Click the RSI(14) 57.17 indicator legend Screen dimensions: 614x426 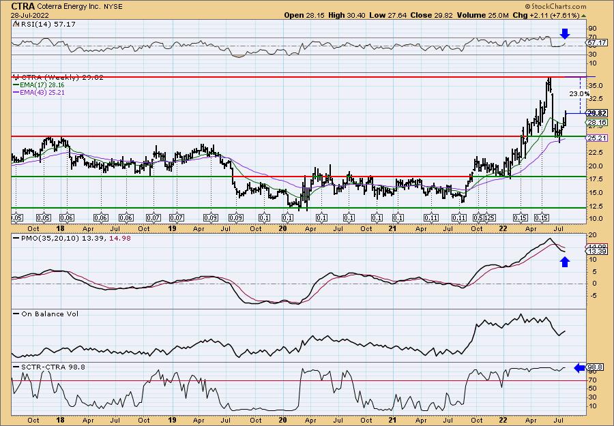pyautogui.click(x=44, y=25)
